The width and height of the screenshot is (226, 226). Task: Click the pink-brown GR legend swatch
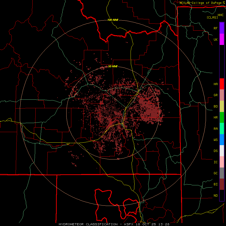222,95
